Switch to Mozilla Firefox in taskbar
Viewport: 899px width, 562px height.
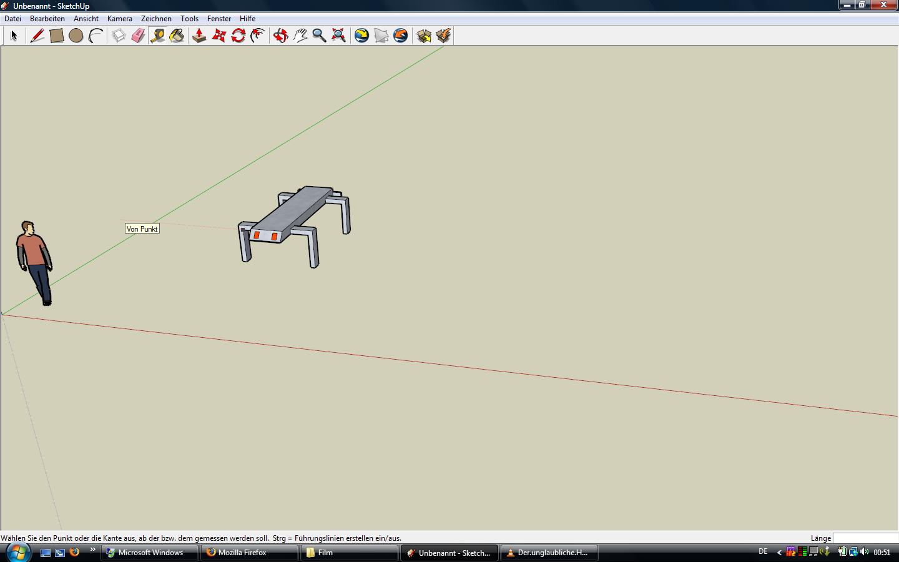[x=249, y=553]
